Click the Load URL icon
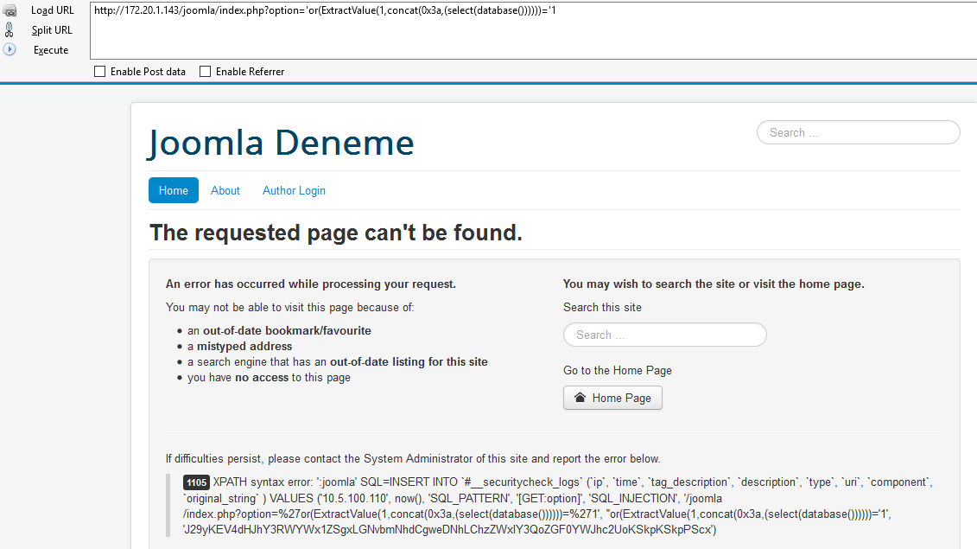The image size is (977, 549). 10,10
